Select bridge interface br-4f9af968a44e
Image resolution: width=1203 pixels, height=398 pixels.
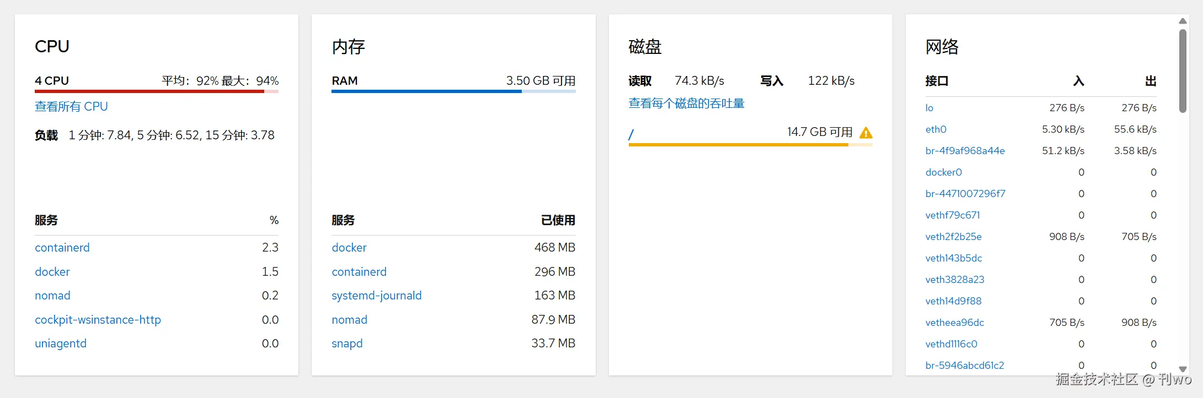pos(965,151)
